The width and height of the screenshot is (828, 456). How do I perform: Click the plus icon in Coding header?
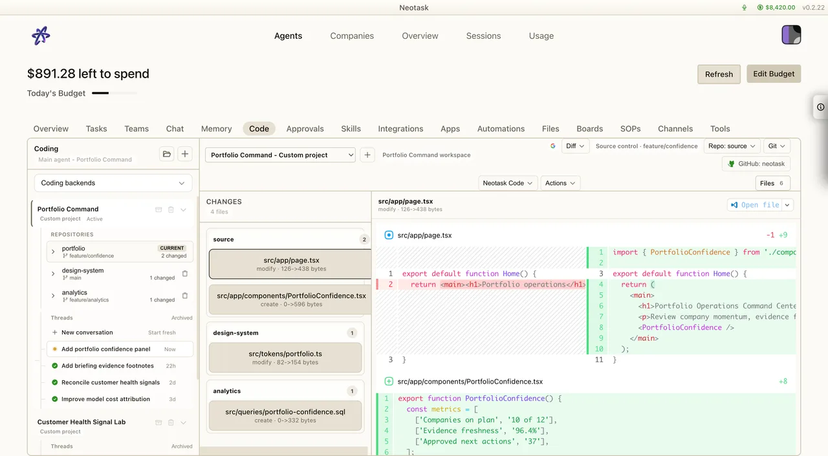185,154
